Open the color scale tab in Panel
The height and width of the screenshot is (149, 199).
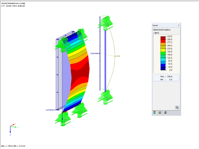click(154, 112)
